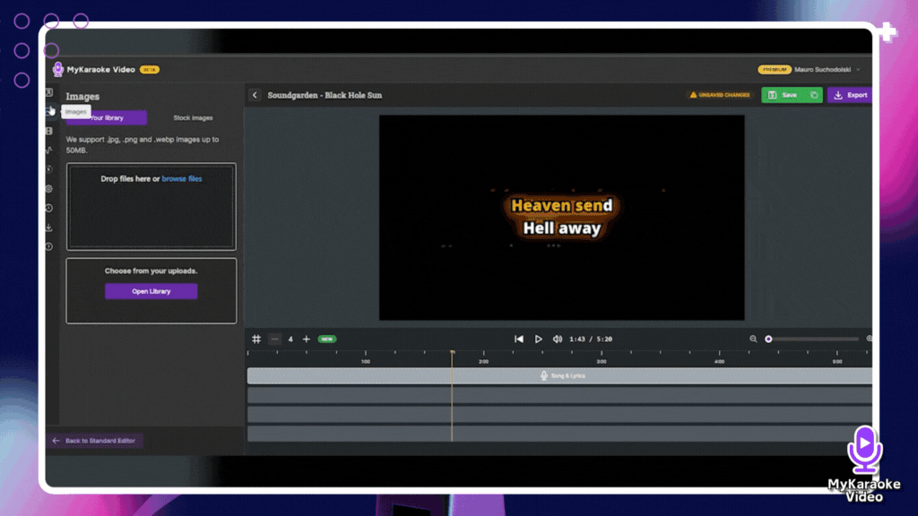Adjust the timeline zoom slider handle
Screen dimensions: 918x516
tap(768, 339)
